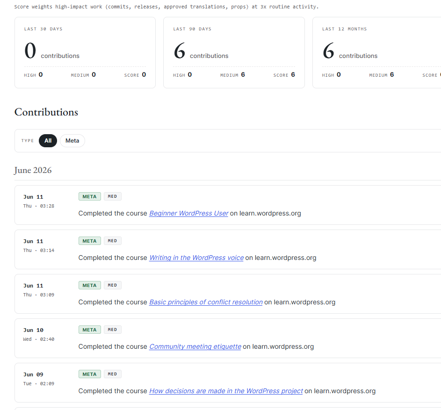Click the Last 30 Days stats card

(85, 52)
